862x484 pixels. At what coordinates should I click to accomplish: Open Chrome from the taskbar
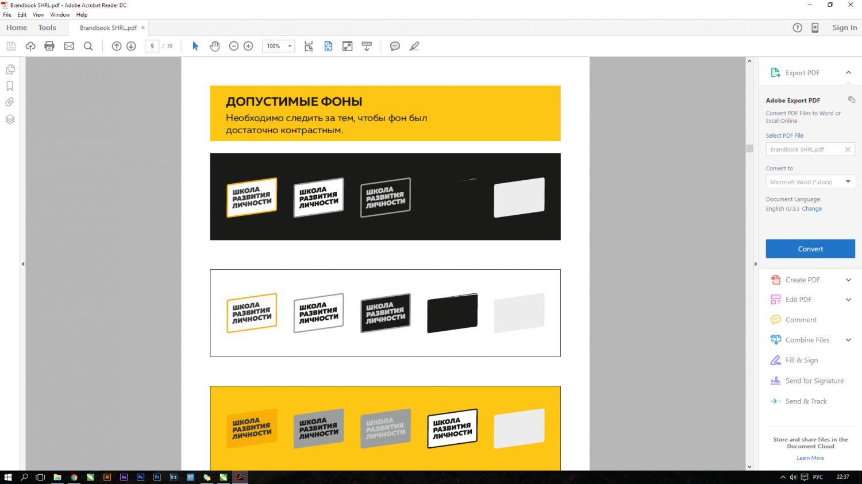coord(74,477)
